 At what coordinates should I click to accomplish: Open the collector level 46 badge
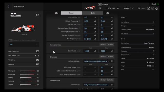148,8
